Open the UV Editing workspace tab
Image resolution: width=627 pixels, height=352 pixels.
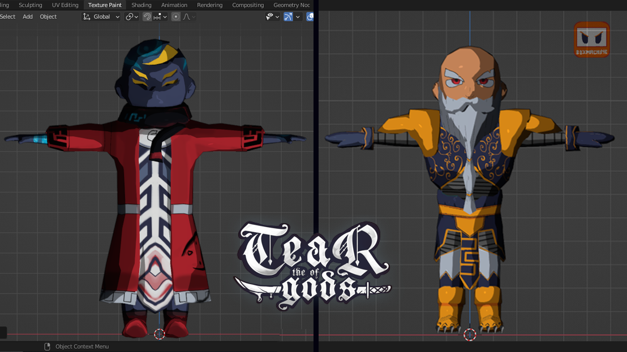tap(65, 5)
